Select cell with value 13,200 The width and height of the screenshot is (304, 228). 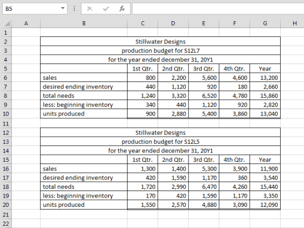(265, 78)
